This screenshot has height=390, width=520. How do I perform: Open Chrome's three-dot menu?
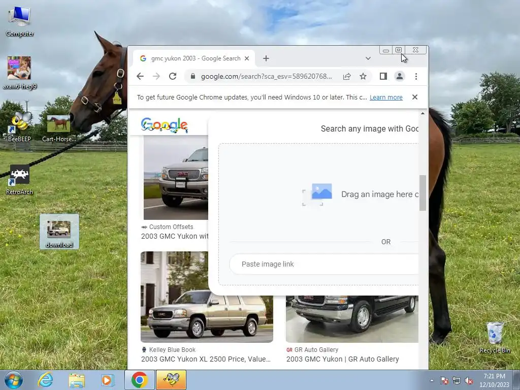click(x=416, y=76)
